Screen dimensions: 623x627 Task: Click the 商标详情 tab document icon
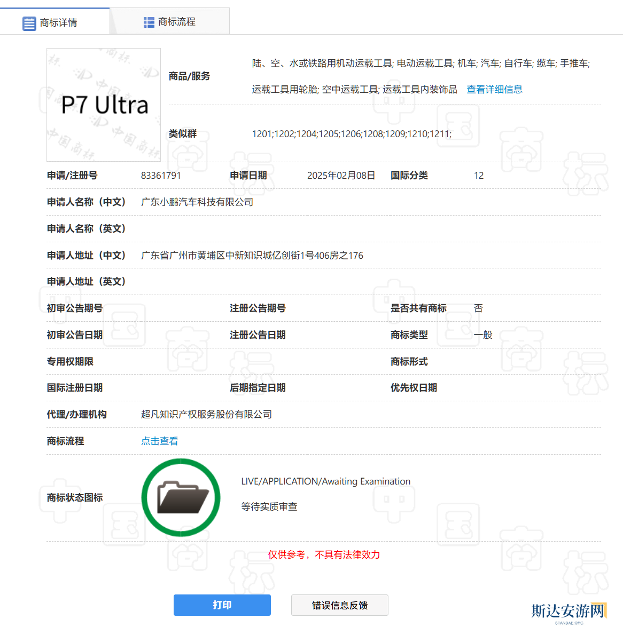pos(29,23)
